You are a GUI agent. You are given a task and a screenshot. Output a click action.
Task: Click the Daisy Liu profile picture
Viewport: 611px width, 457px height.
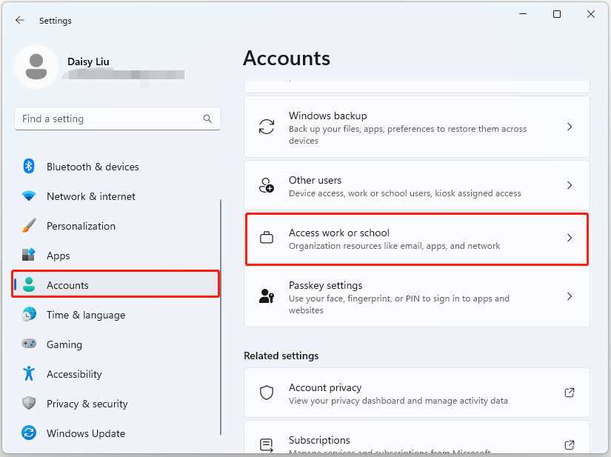(x=36, y=66)
